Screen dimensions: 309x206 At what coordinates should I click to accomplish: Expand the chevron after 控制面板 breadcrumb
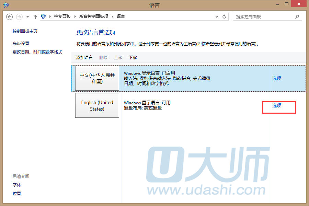pos(75,16)
